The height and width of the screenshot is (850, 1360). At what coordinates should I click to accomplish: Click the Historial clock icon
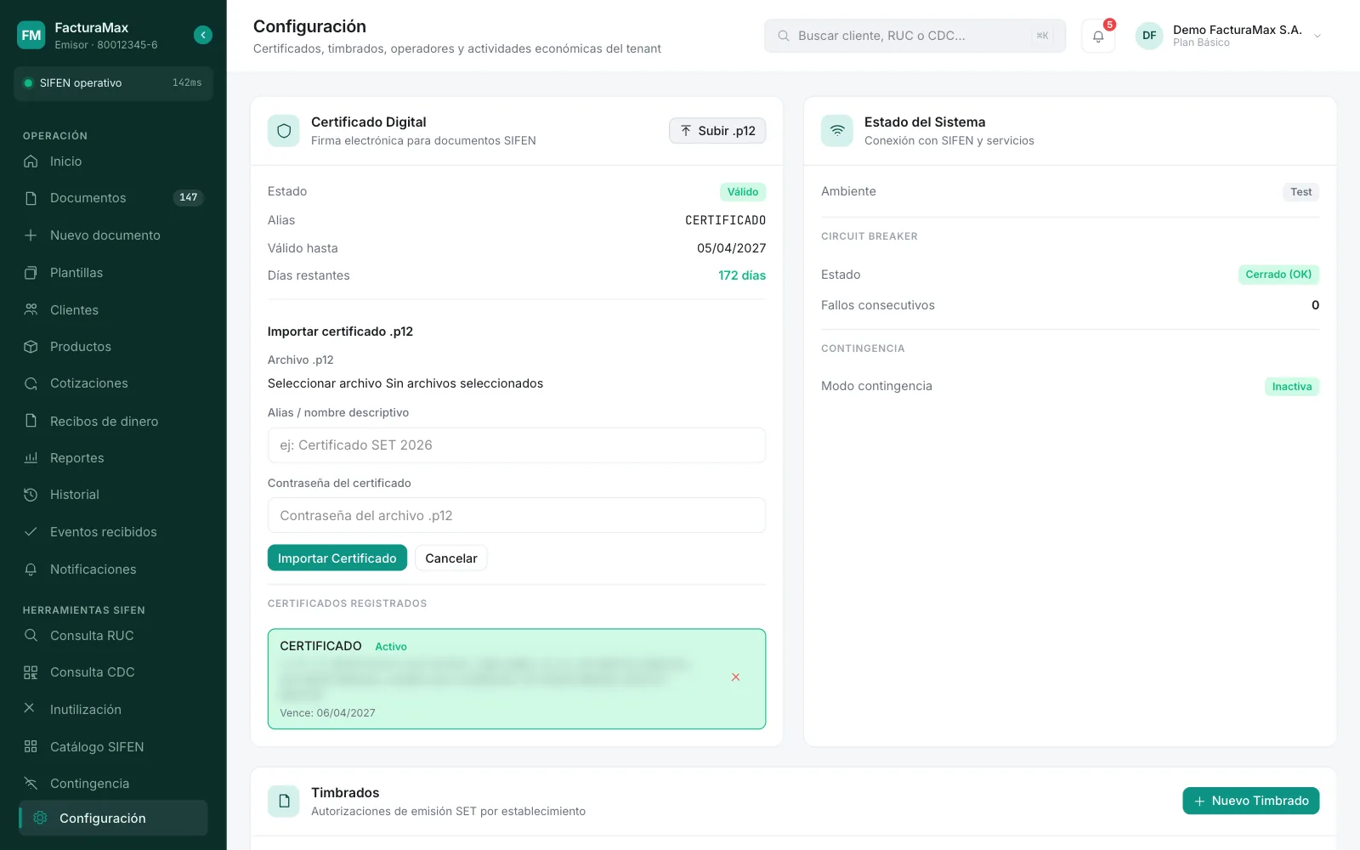tap(31, 495)
